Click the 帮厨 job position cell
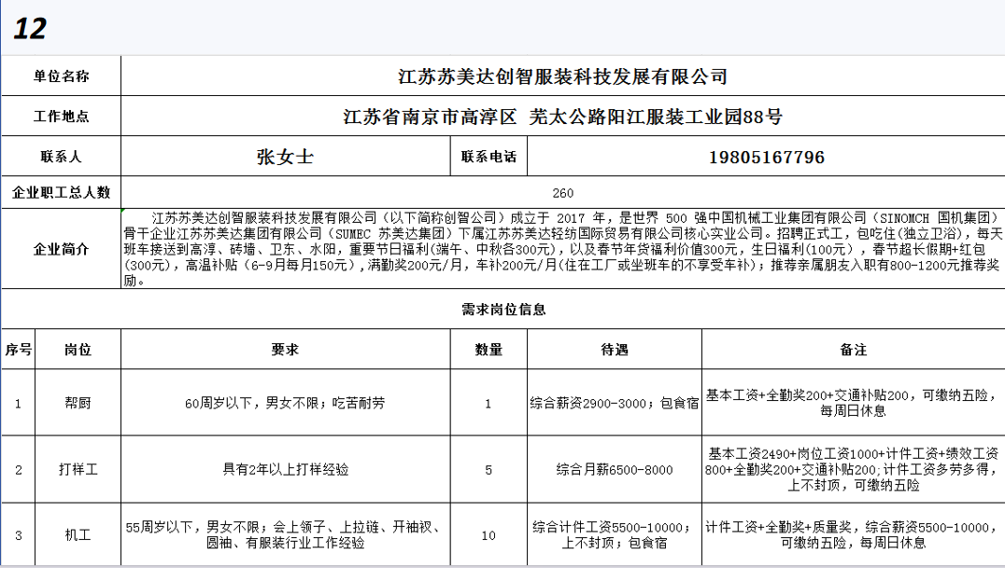The height and width of the screenshot is (568, 1005). click(x=78, y=403)
